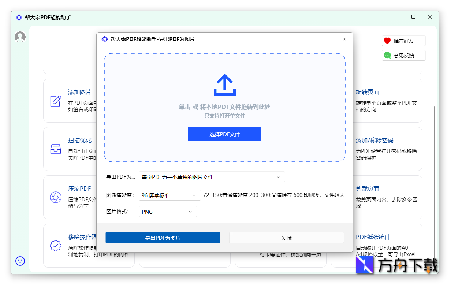Open the 导出PDF为 export mode dropdown
The image size is (451, 287).
[x=212, y=177]
